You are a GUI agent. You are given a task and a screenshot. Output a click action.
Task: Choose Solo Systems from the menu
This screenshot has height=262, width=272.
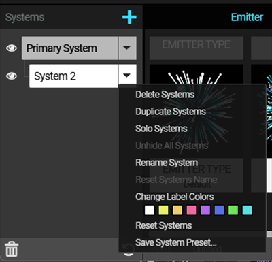click(x=161, y=129)
